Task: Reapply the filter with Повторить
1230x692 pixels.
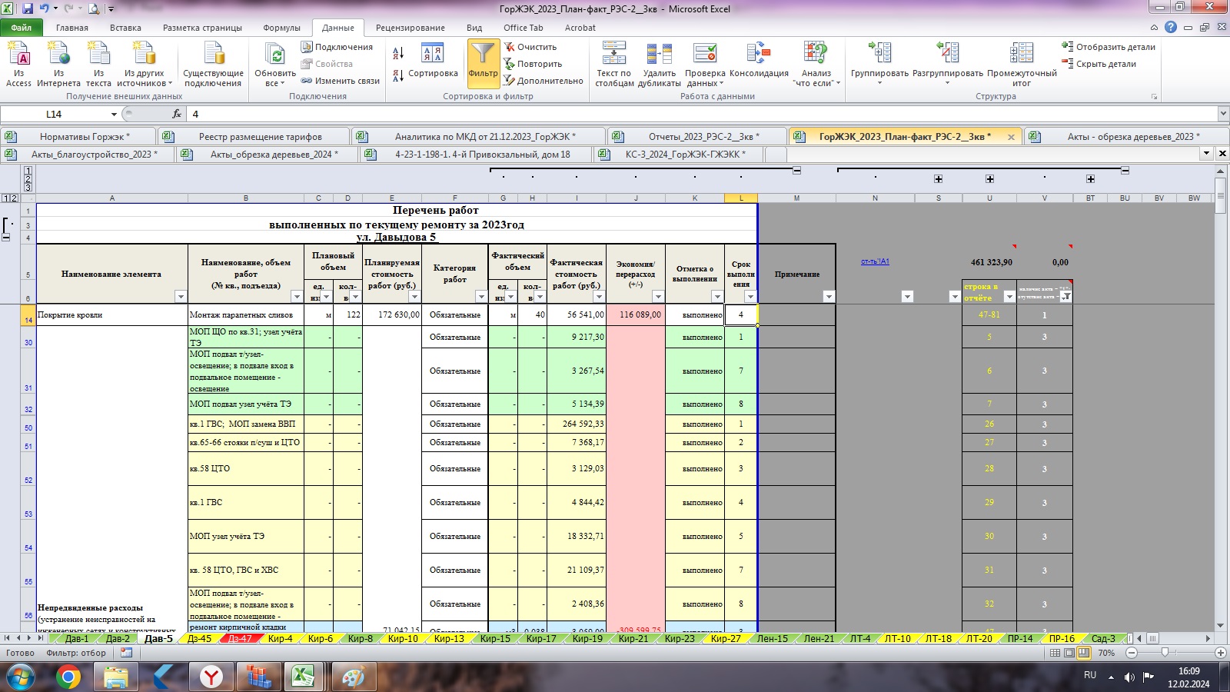Action: (x=533, y=64)
